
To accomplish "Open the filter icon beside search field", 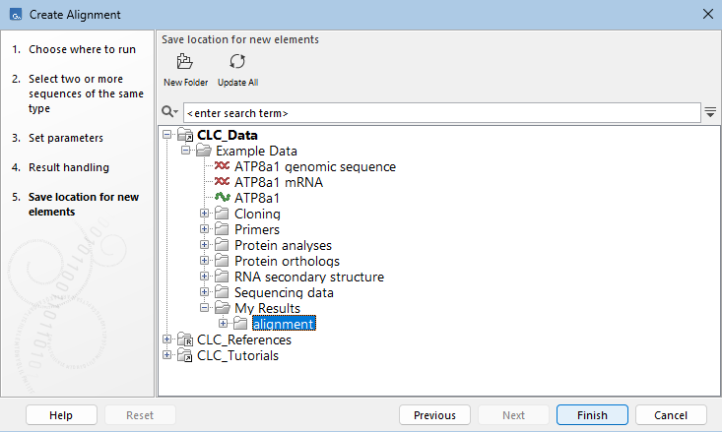I will 710,113.
